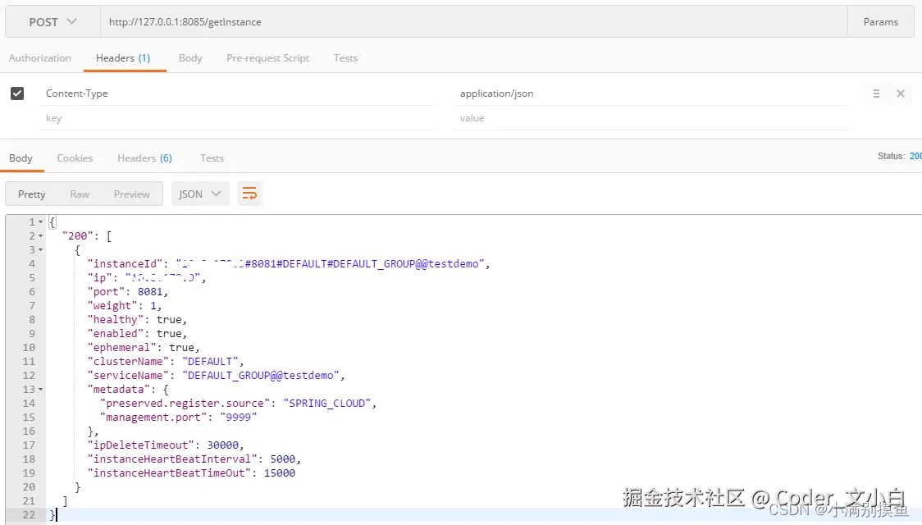This screenshot has height=525, width=922.
Task: Open the request Tests tab
Action: pyautogui.click(x=346, y=58)
